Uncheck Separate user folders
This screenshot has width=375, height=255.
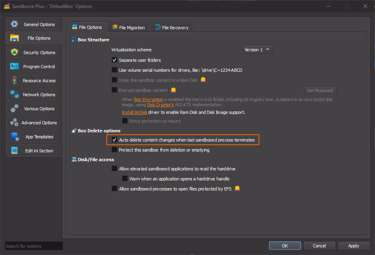114,60
